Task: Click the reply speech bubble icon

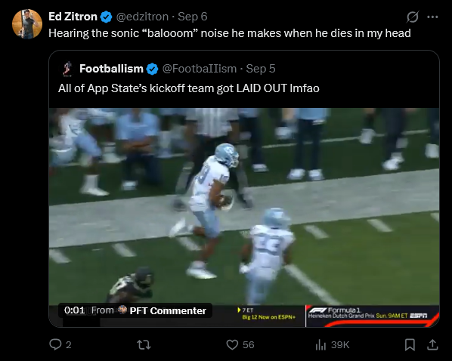Action: [x=55, y=344]
